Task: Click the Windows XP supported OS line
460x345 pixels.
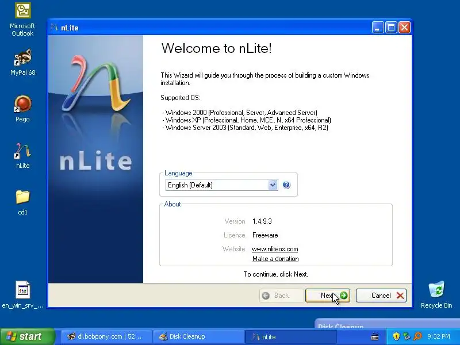Action: tap(247, 120)
